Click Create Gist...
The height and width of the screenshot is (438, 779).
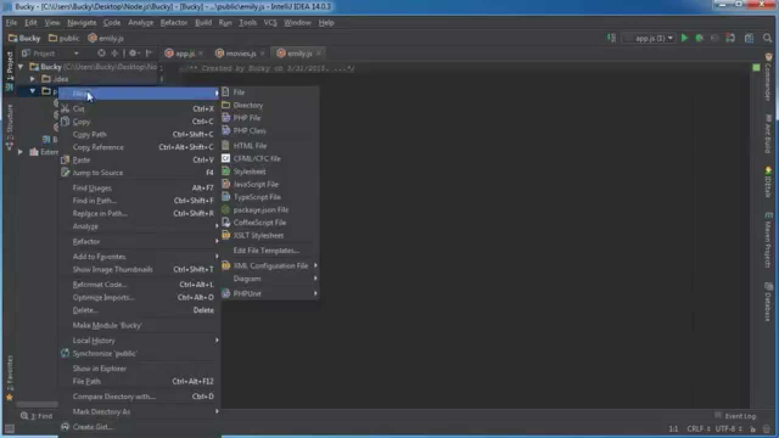click(139, 427)
